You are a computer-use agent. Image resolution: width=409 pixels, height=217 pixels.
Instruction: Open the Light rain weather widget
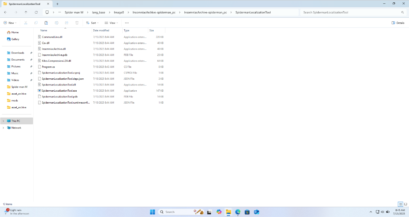pyautogui.click(x=16, y=212)
